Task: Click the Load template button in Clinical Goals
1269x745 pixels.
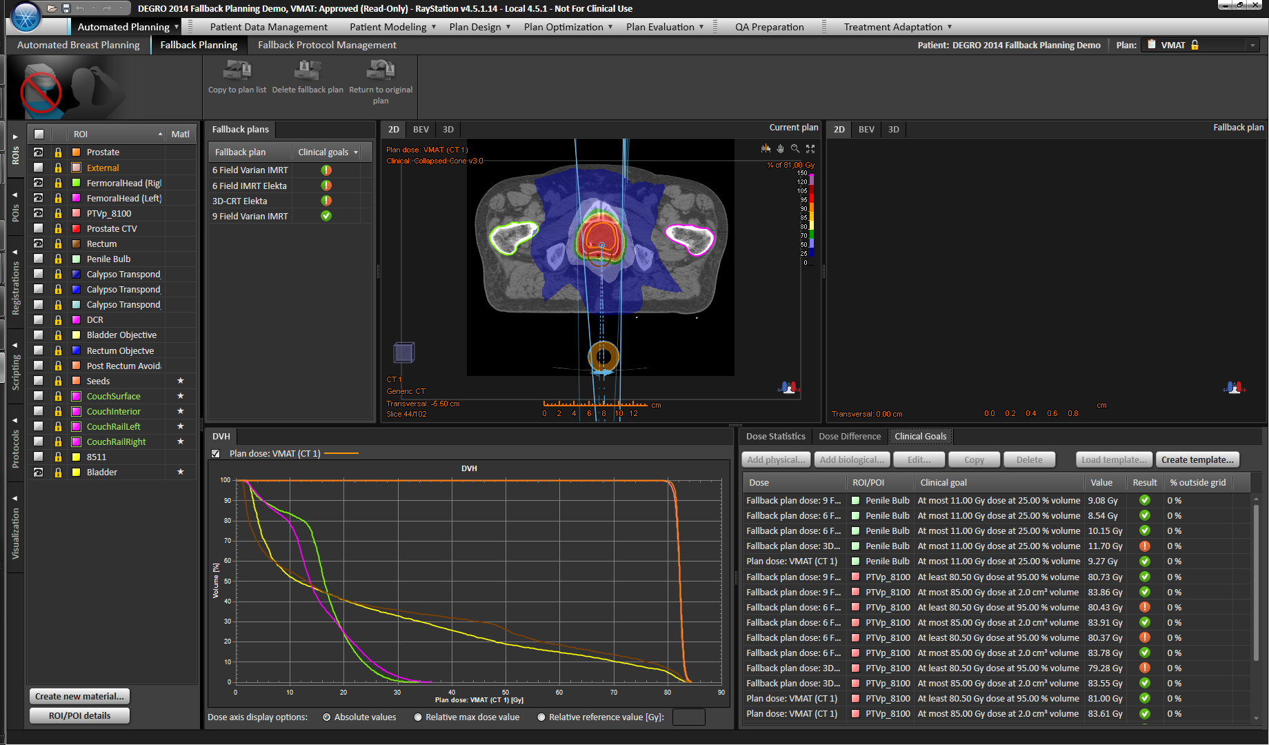Action: click(x=1114, y=459)
